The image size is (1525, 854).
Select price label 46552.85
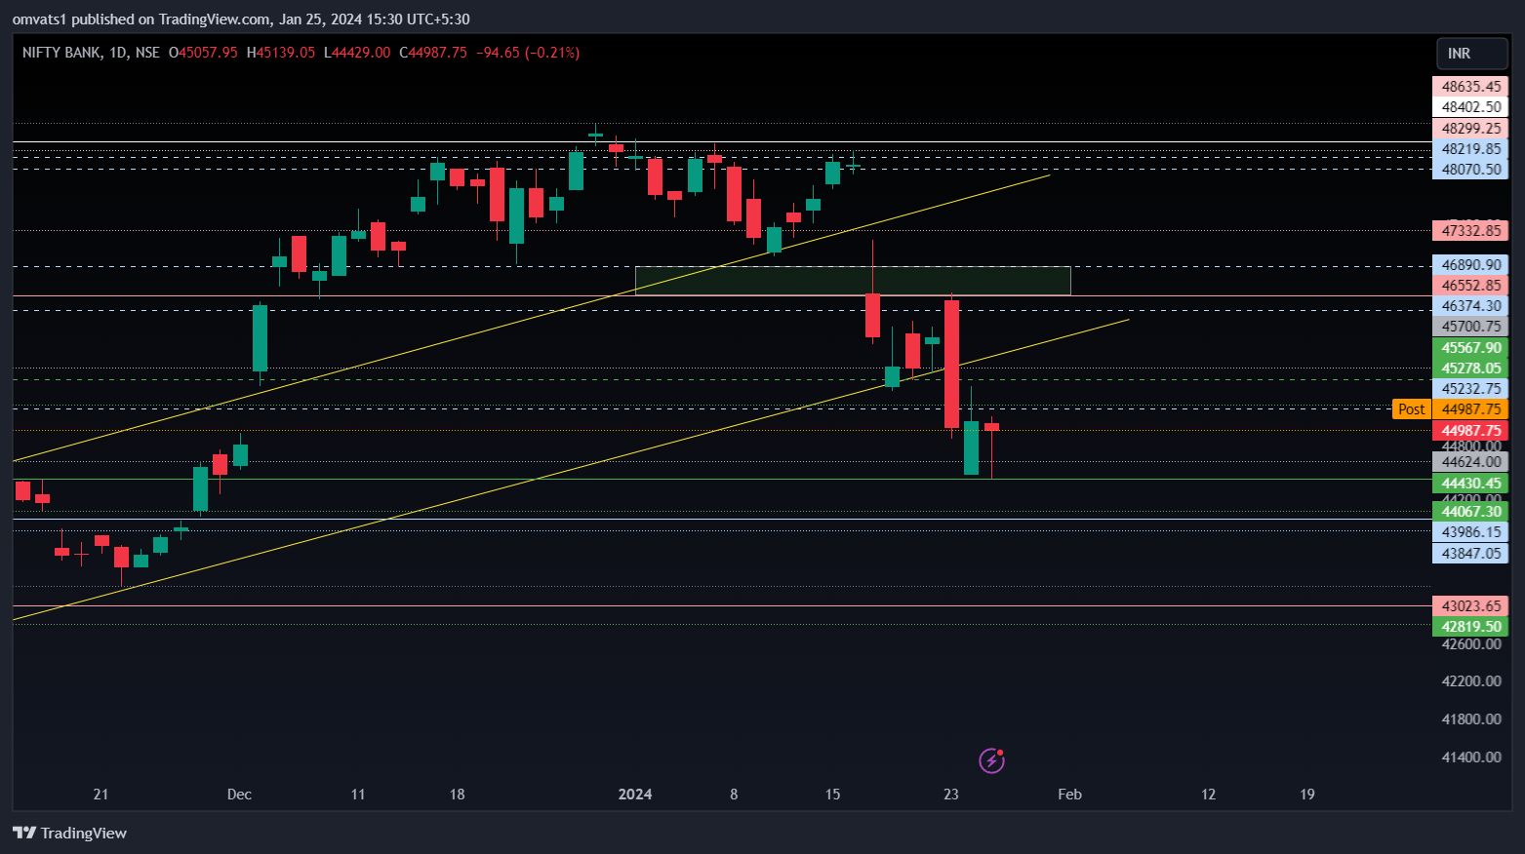tap(1470, 286)
